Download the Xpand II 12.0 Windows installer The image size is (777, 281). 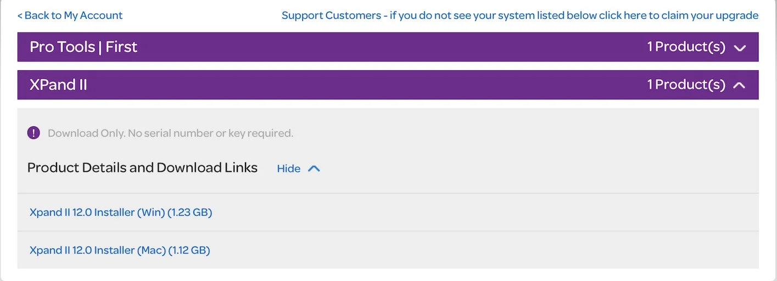pos(121,212)
